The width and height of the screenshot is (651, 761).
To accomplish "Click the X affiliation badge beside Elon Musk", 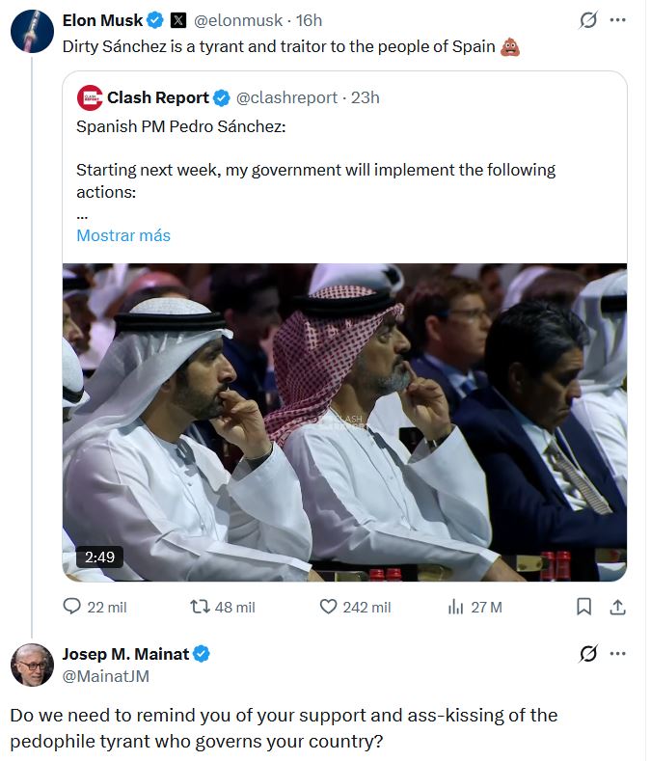I will point(178,20).
